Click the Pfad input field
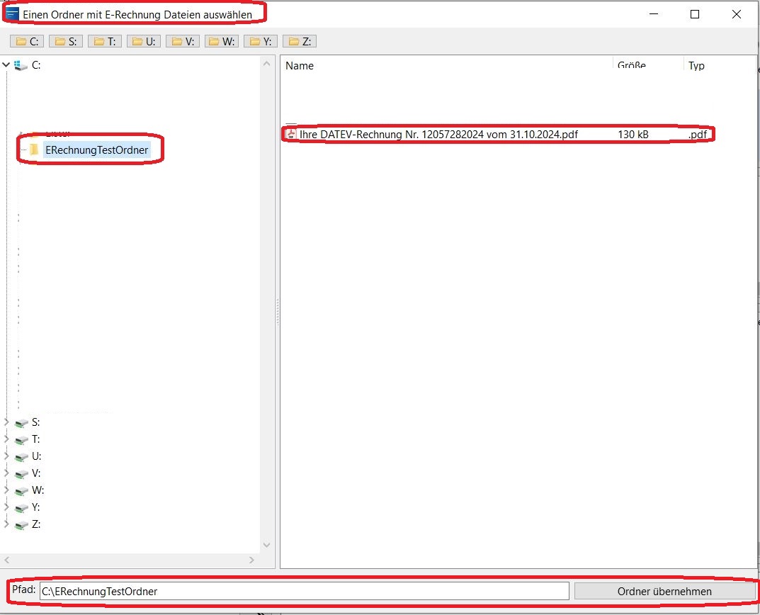The height and width of the screenshot is (615, 760). [304, 591]
